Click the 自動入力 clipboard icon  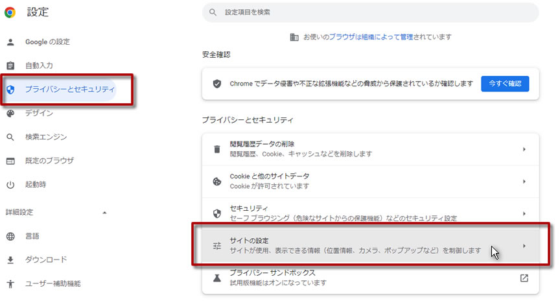coord(10,66)
